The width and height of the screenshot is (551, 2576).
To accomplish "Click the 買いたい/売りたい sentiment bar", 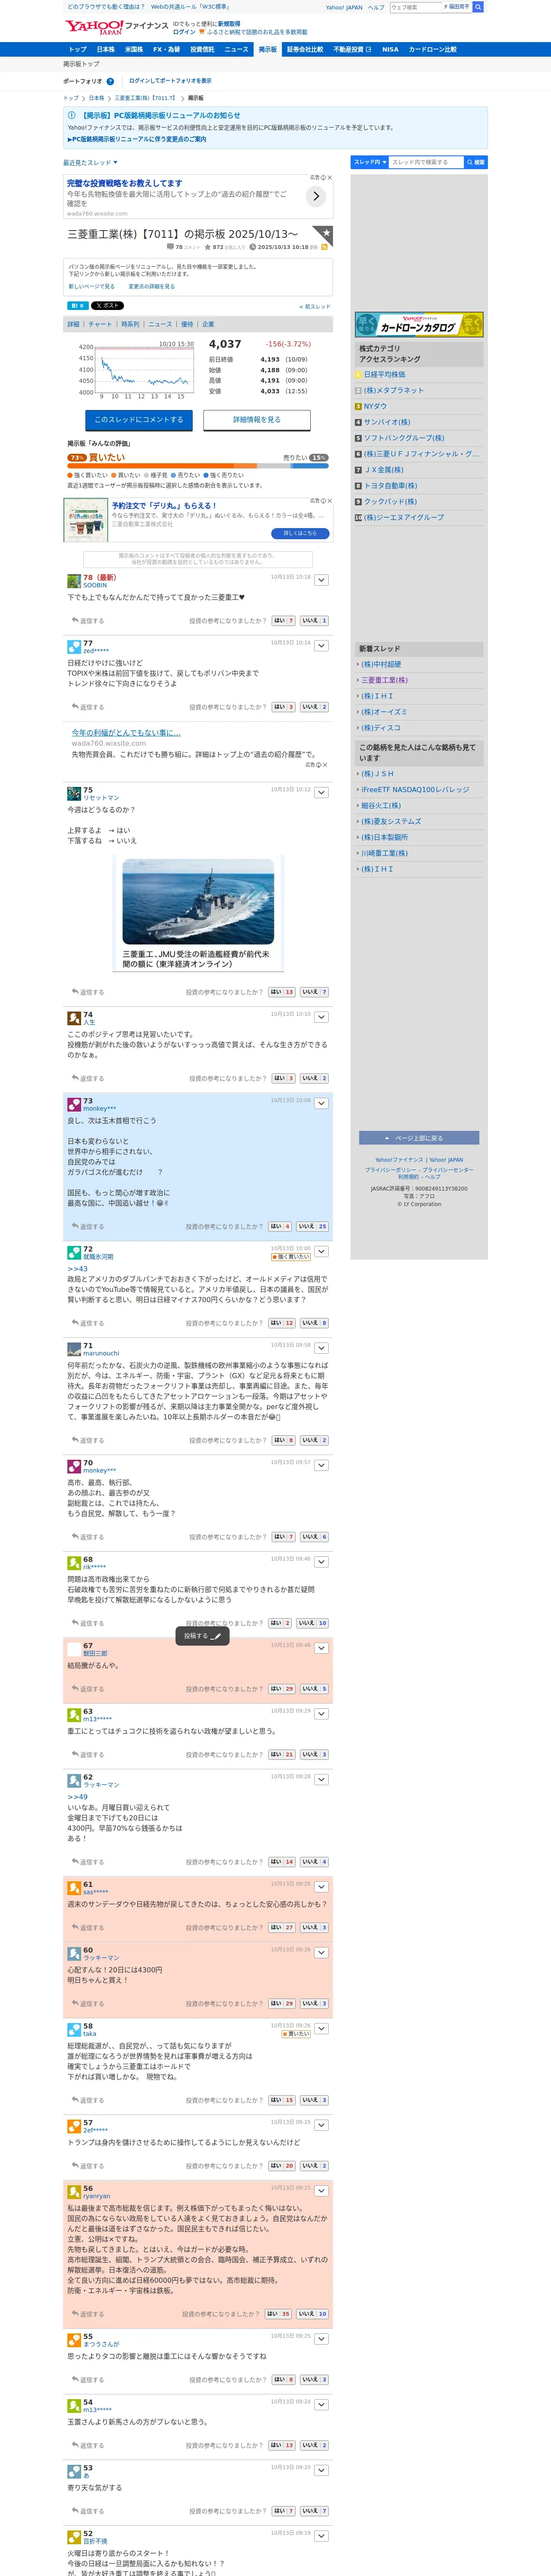I will (198, 465).
